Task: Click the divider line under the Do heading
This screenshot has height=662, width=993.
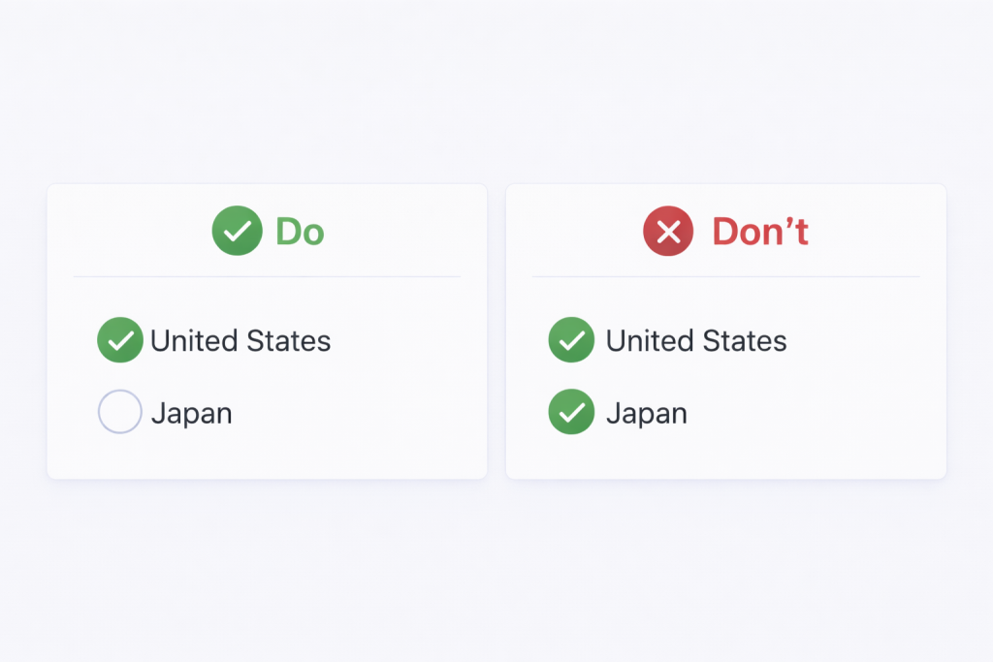Action: (x=267, y=277)
